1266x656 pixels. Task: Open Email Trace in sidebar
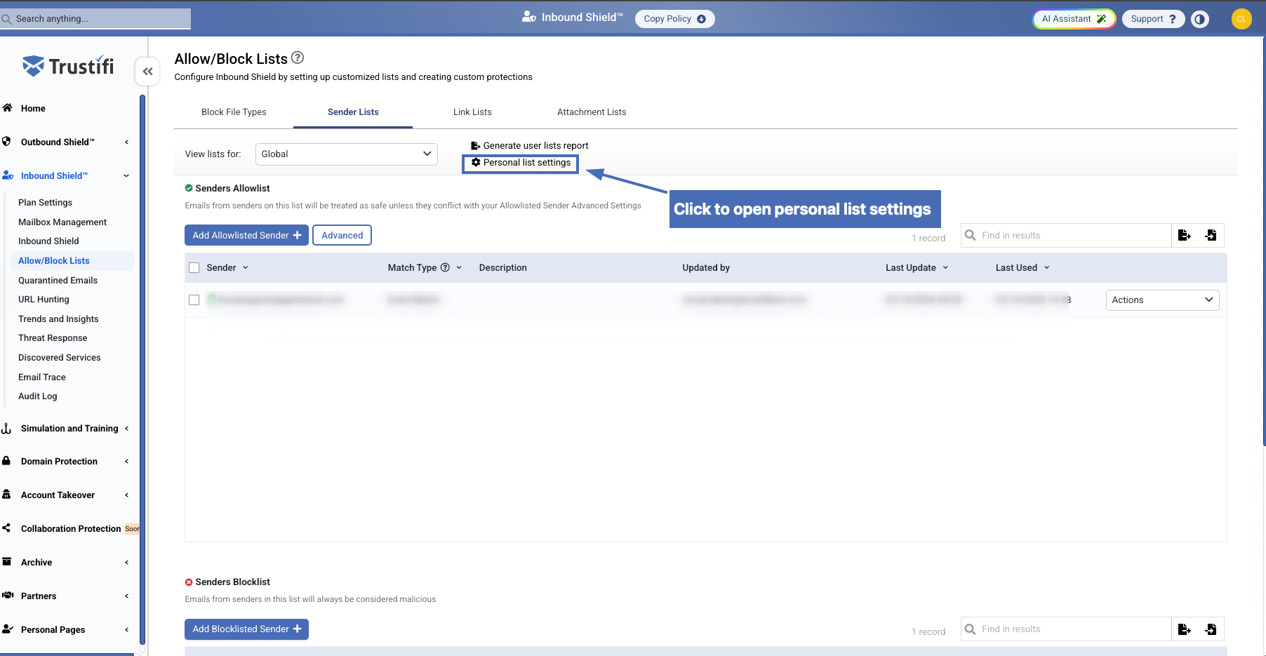coord(41,377)
